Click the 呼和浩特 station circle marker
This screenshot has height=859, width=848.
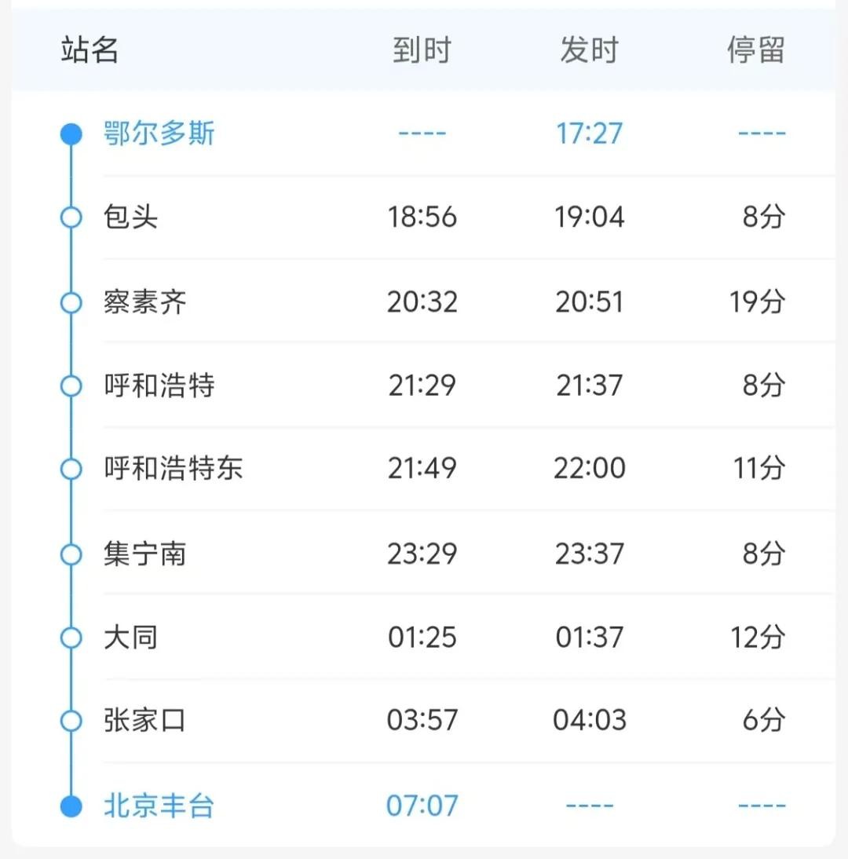click(71, 386)
